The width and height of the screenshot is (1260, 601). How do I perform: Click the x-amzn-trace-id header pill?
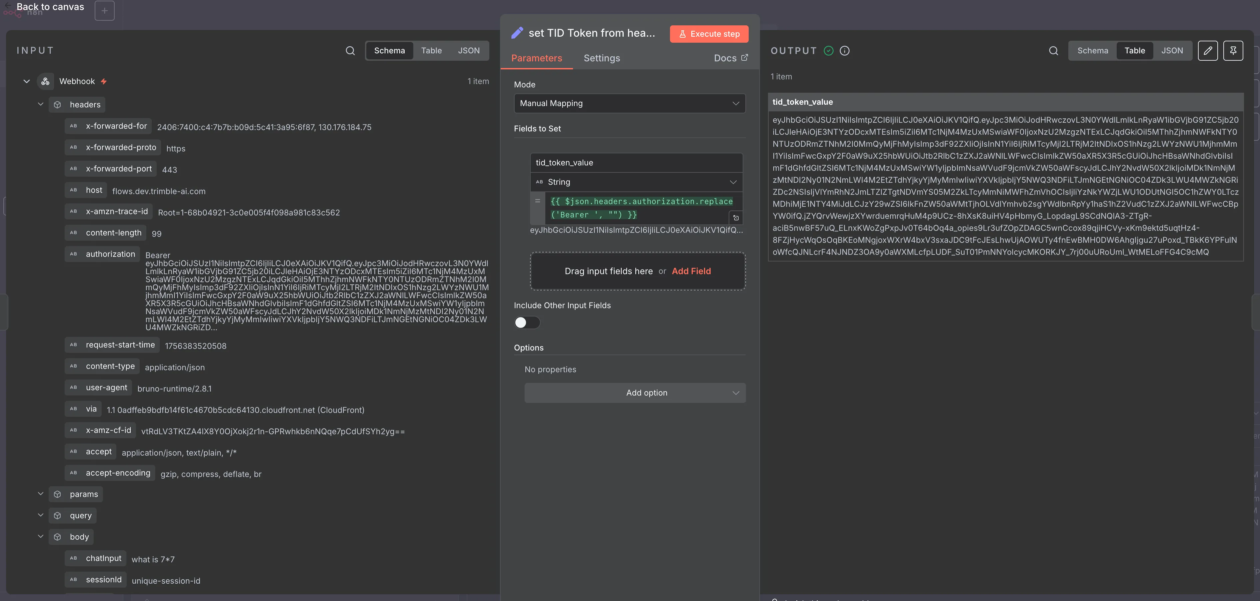(x=109, y=211)
